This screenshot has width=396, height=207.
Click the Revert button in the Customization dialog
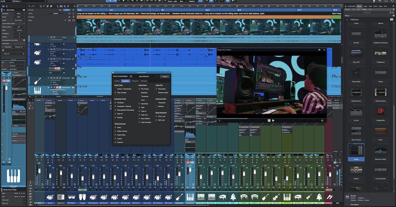tap(165, 76)
